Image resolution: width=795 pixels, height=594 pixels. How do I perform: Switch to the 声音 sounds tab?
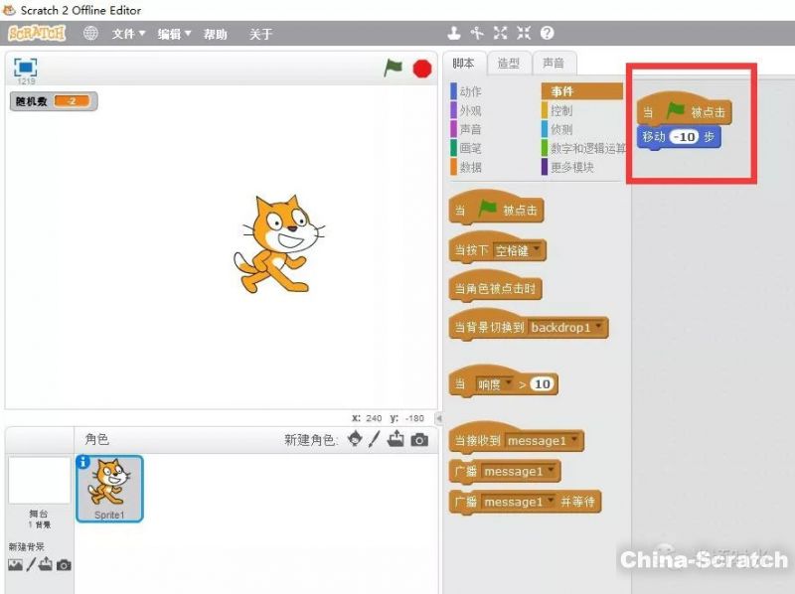click(554, 63)
